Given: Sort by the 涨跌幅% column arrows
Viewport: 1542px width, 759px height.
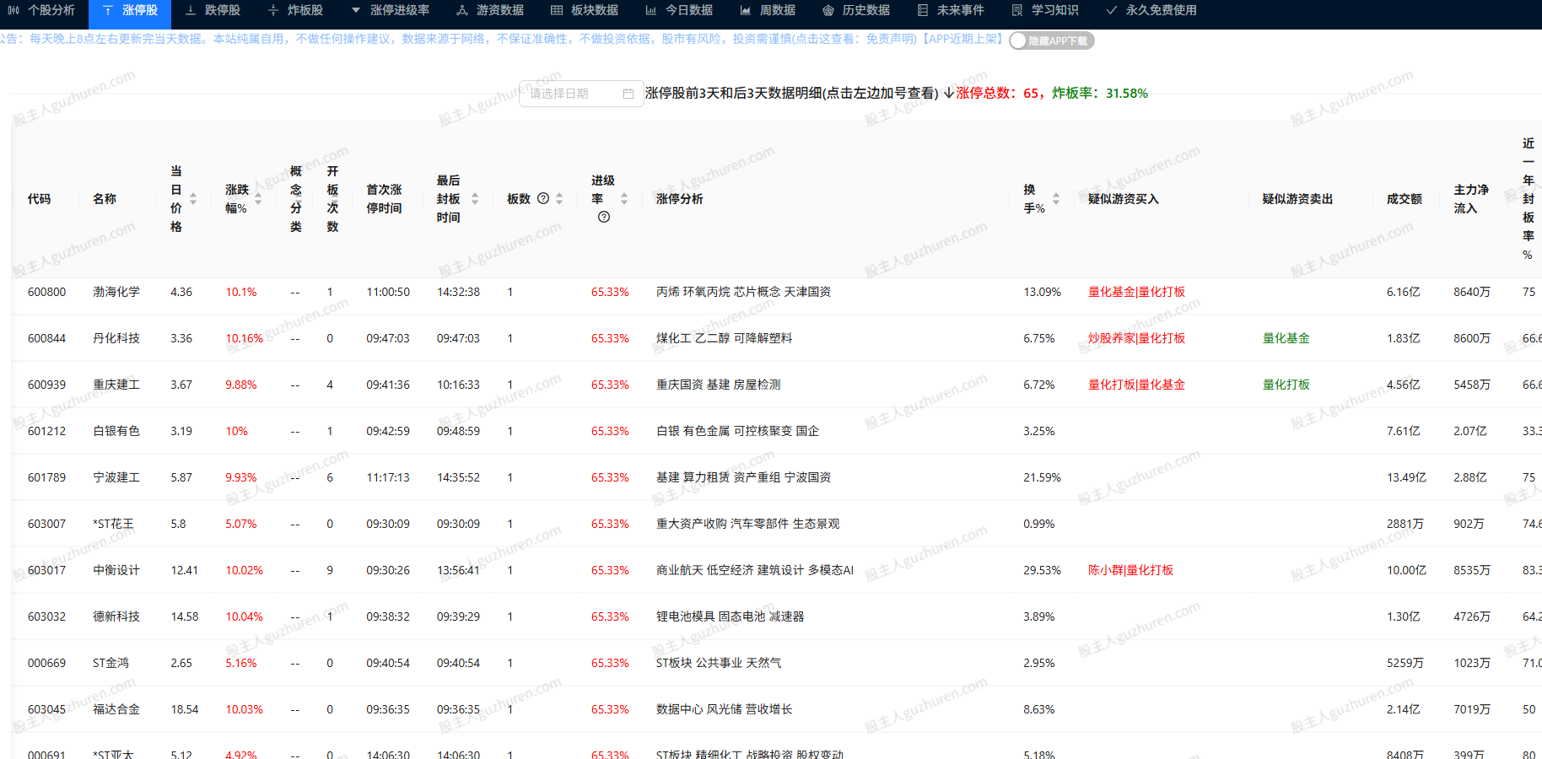Looking at the screenshot, I should [x=258, y=199].
